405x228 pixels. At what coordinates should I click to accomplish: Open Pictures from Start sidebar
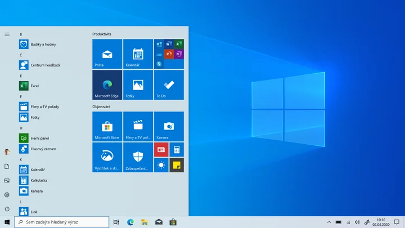point(7,181)
